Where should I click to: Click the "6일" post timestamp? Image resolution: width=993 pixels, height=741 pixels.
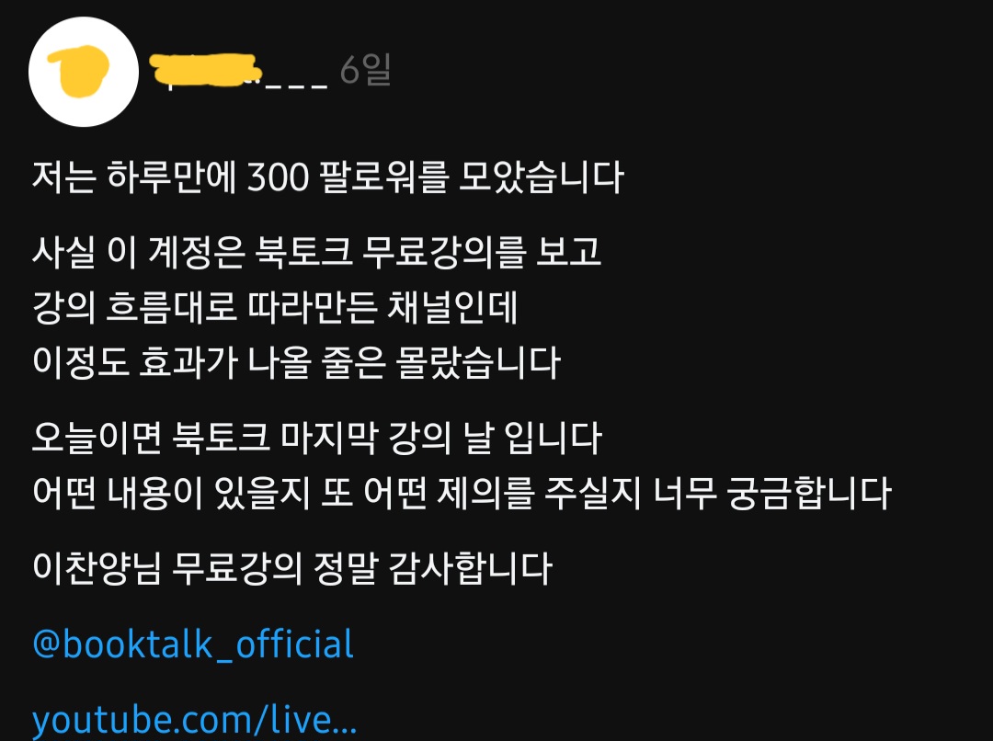[365, 70]
